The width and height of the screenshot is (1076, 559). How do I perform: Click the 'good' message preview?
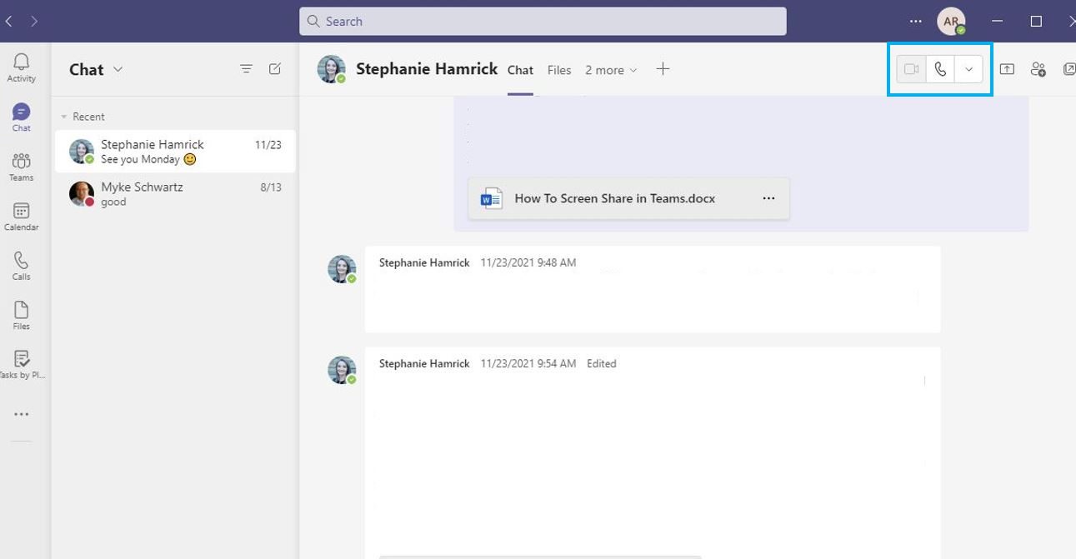pyautogui.click(x=113, y=202)
